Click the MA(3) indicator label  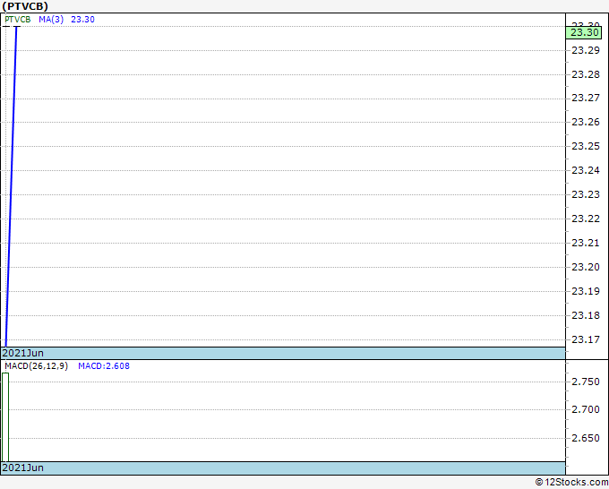pyautogui.click(x=51, y=20)
